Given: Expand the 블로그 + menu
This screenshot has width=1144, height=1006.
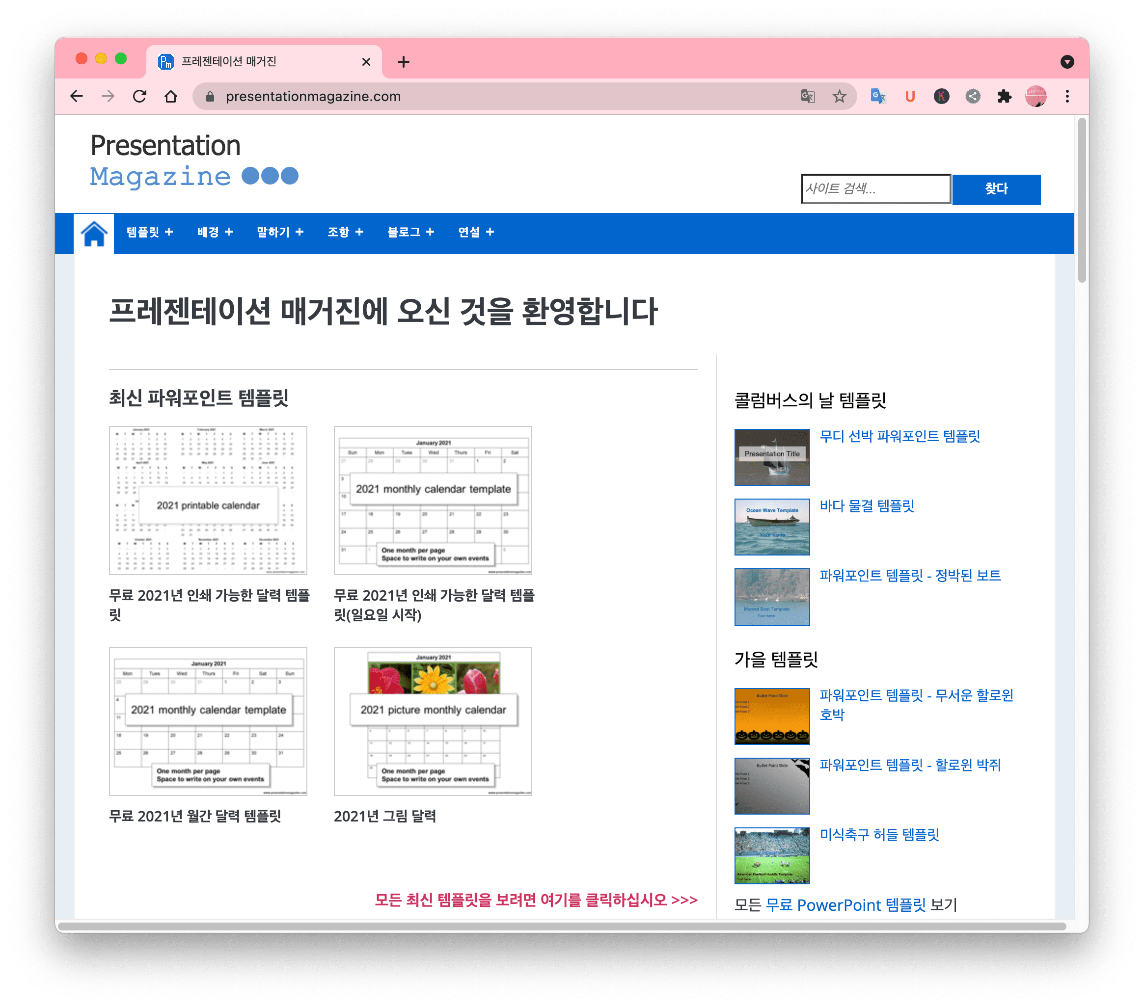Looking at the screenshot, I should tap(410, 232).
